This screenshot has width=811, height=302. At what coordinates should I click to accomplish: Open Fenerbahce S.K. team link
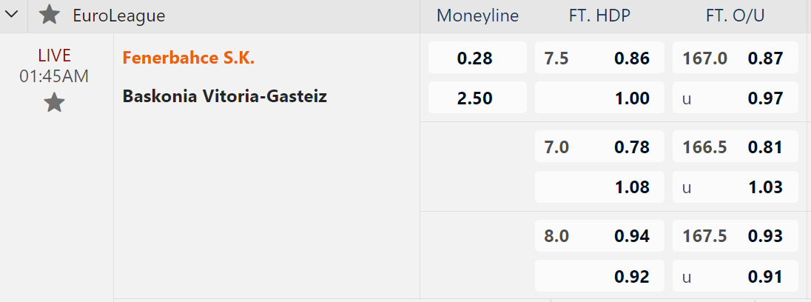point(189,58)
